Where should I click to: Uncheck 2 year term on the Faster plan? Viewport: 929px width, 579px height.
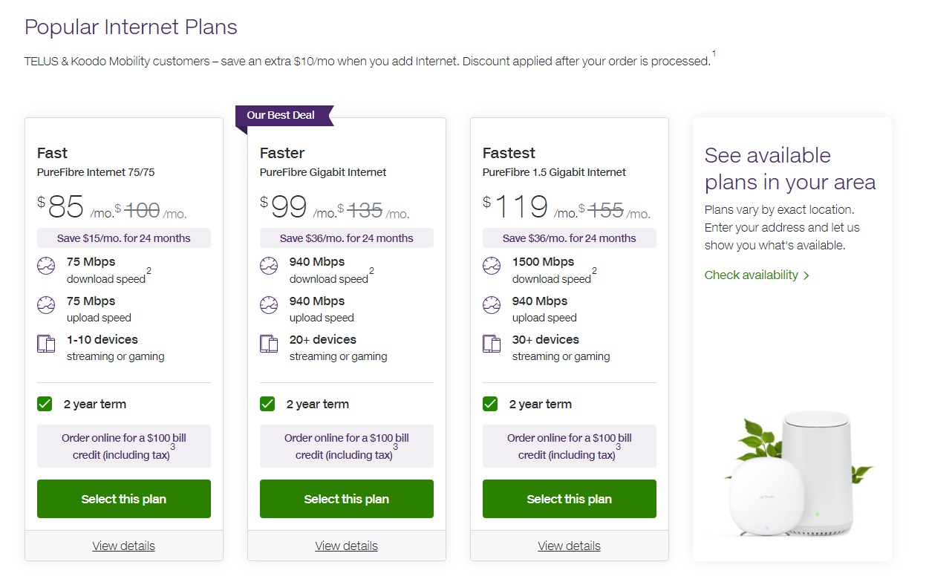[x=267, y=404]
